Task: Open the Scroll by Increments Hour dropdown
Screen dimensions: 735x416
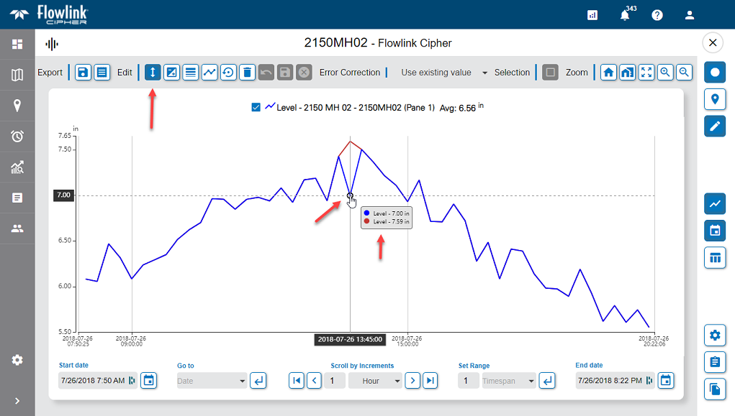Action: [375, 381]
